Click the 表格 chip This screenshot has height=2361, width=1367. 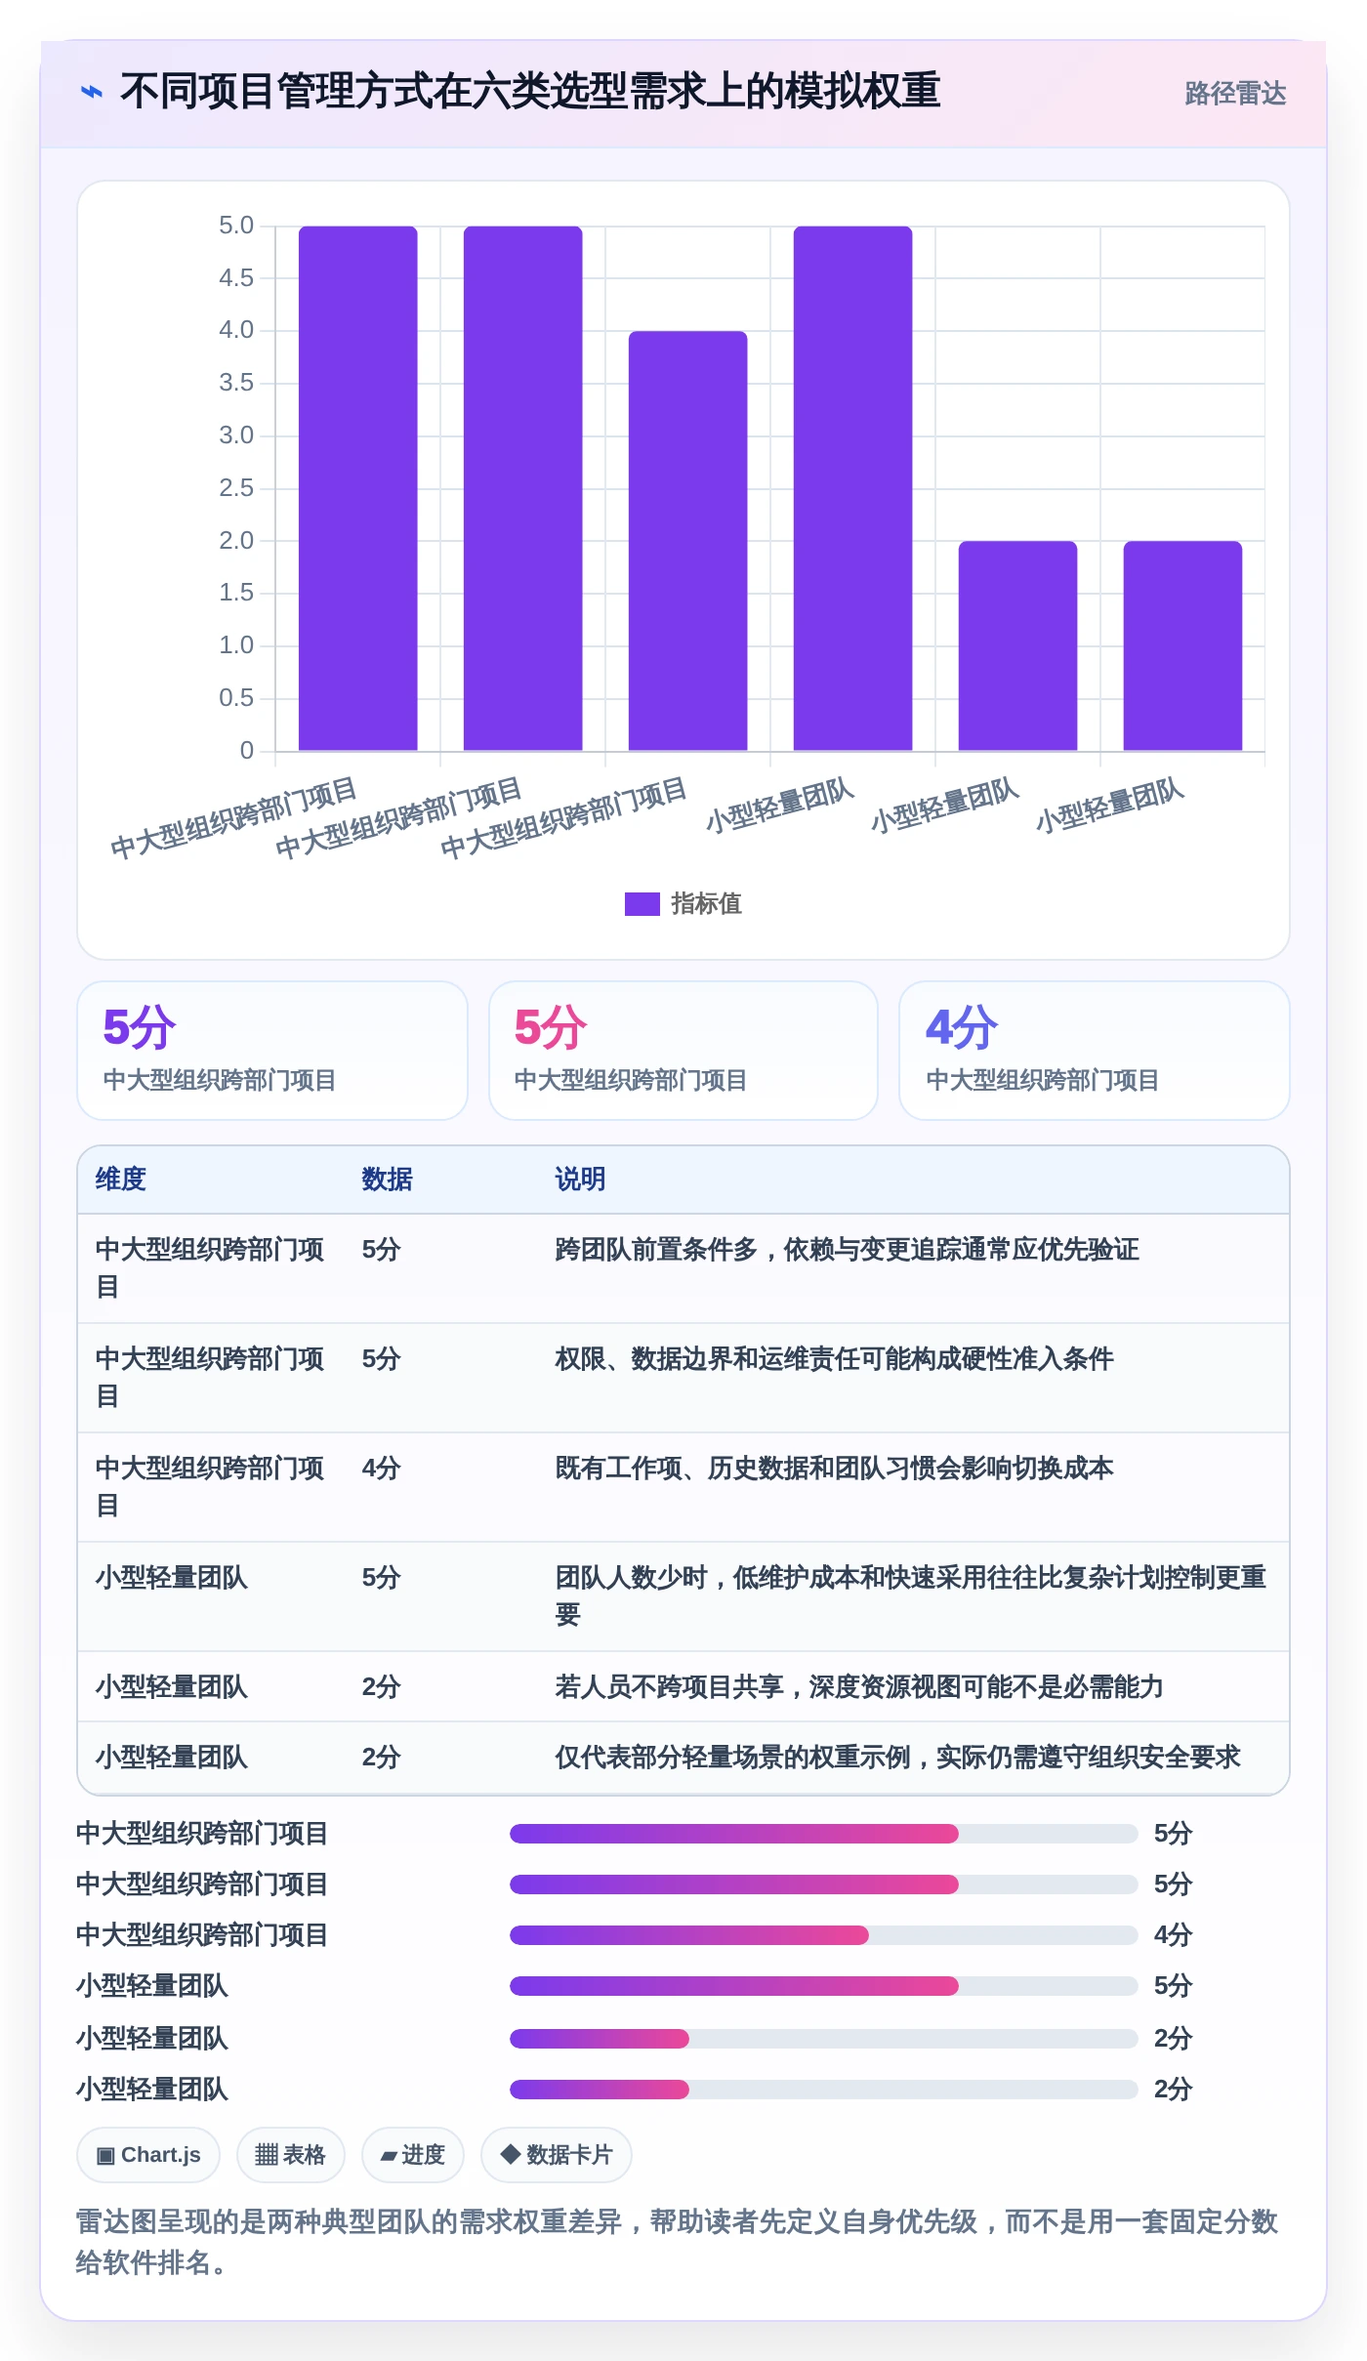[x=290, y=2155]
